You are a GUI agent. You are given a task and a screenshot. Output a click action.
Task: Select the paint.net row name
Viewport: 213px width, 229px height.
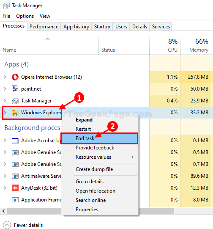pos(31,89)
